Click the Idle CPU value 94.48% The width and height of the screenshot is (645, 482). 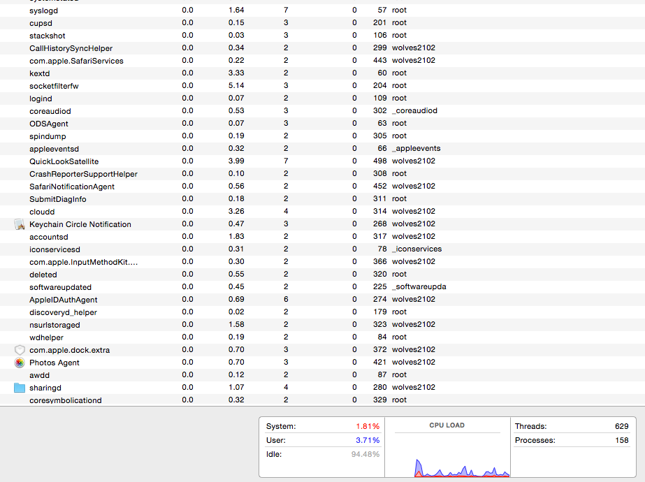pos(365,454)
